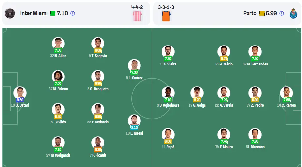Select L. Messi's player avatar

click(x=134, y=121)
